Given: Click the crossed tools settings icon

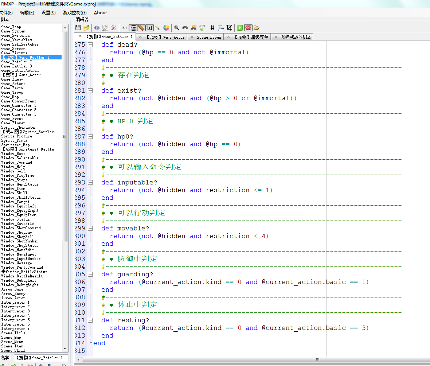Looking at the screenshot, I should pos(114,28).
